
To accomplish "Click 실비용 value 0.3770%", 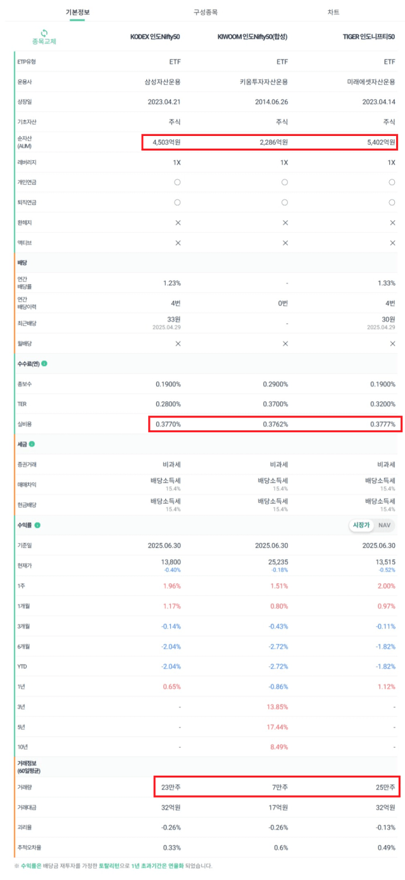I will tap(168, 425).
